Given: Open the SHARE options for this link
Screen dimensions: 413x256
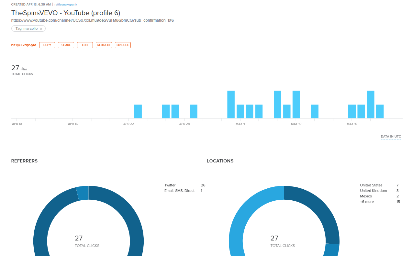Looking at the screenshot, I should tap(66, 45).
